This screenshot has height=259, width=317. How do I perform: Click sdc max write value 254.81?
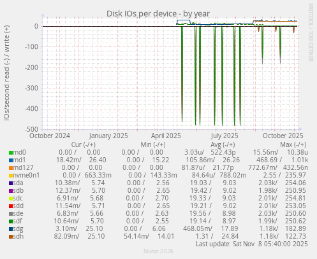tap(295, 198)
